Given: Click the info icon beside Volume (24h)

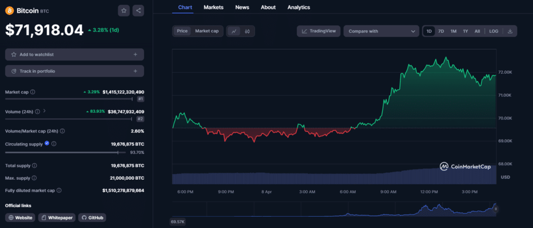Looking at the screenshot, I should point(37,111).
